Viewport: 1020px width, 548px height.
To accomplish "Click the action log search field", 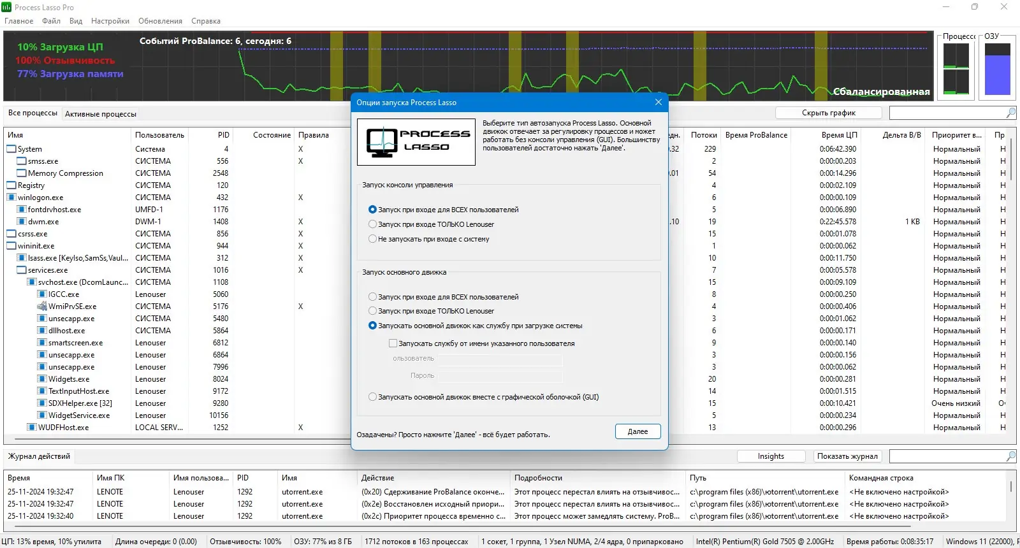I will [x=947, y=456].
